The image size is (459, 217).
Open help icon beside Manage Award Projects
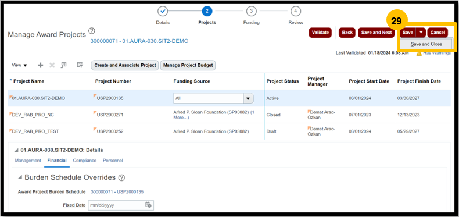pyautogui.click(x=92, y=31)
